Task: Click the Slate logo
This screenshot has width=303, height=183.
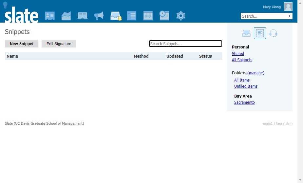Action: click(21, 15)
